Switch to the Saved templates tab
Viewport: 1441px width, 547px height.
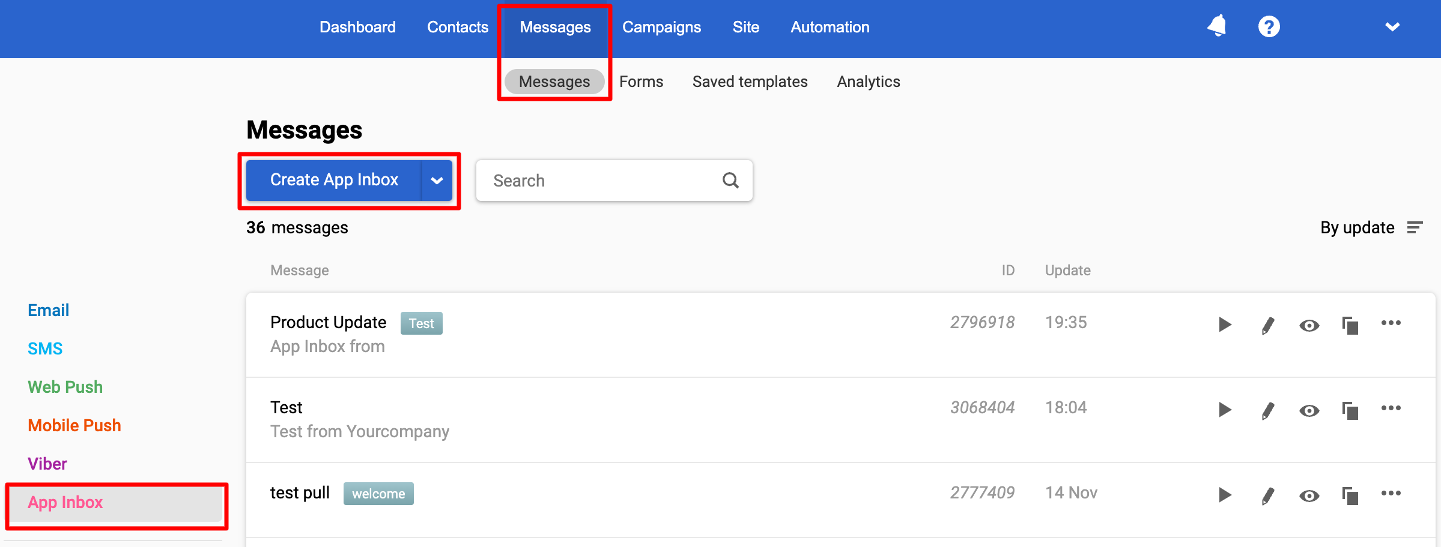pyautogui.click(x=750, y=82)
